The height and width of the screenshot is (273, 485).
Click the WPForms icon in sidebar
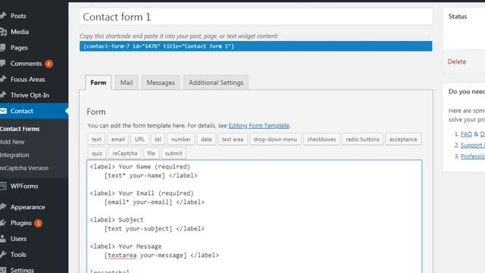pyautogui.click(x=3, y=186)
